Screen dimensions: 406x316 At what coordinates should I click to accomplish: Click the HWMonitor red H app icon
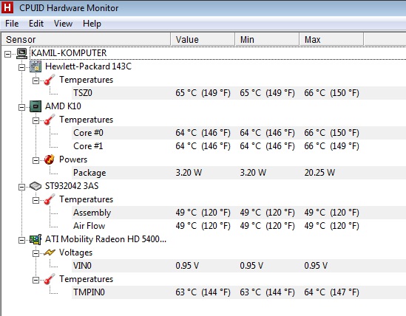(7, 7)
